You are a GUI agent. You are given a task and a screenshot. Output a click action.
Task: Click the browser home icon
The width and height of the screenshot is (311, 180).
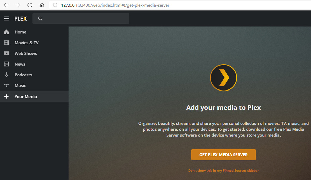coord(42,5)
